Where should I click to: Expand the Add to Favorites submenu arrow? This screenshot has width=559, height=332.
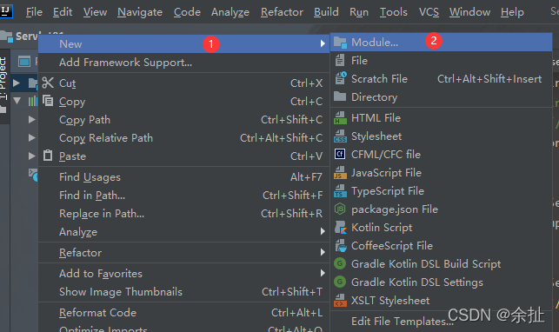click(x=323, y=273)
